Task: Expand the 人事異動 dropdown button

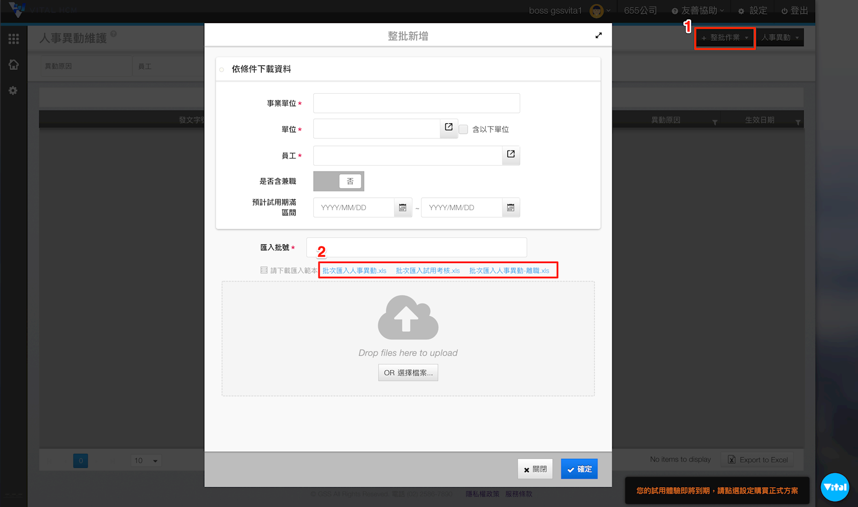Action: tap(780, 38)
